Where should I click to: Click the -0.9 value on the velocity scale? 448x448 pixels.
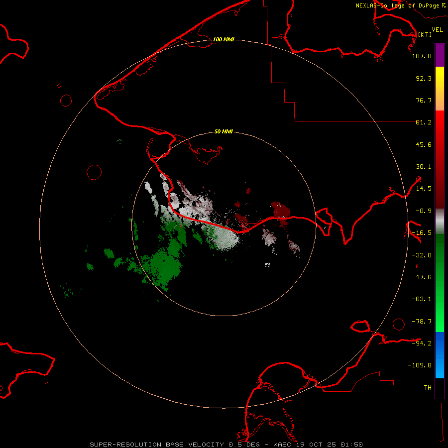point(424,211)
